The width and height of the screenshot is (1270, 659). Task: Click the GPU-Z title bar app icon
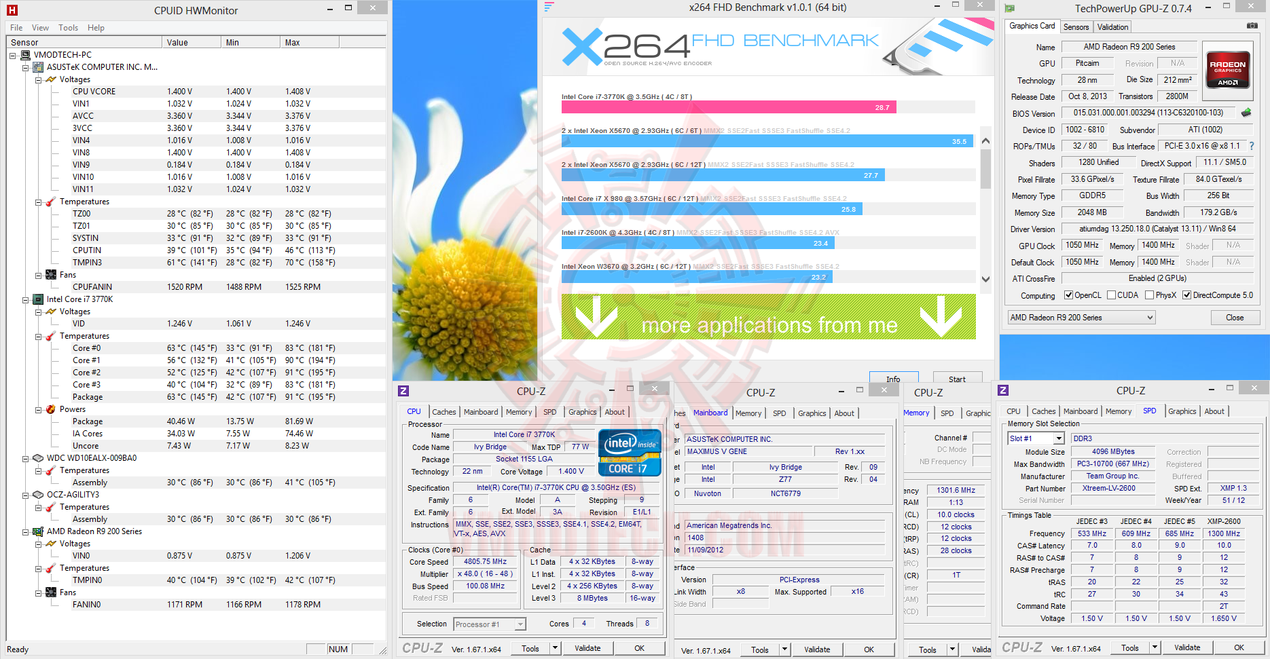(x=1010, y=8)
